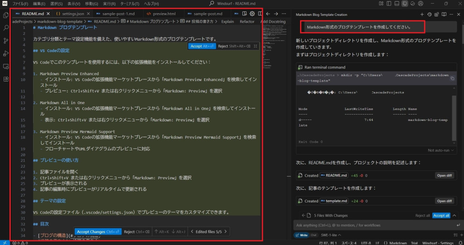Image resolution: width=464 pixels, height=245 pixels.
Task: Open the errors and warnings status indicator
Action: pos(20,243)
